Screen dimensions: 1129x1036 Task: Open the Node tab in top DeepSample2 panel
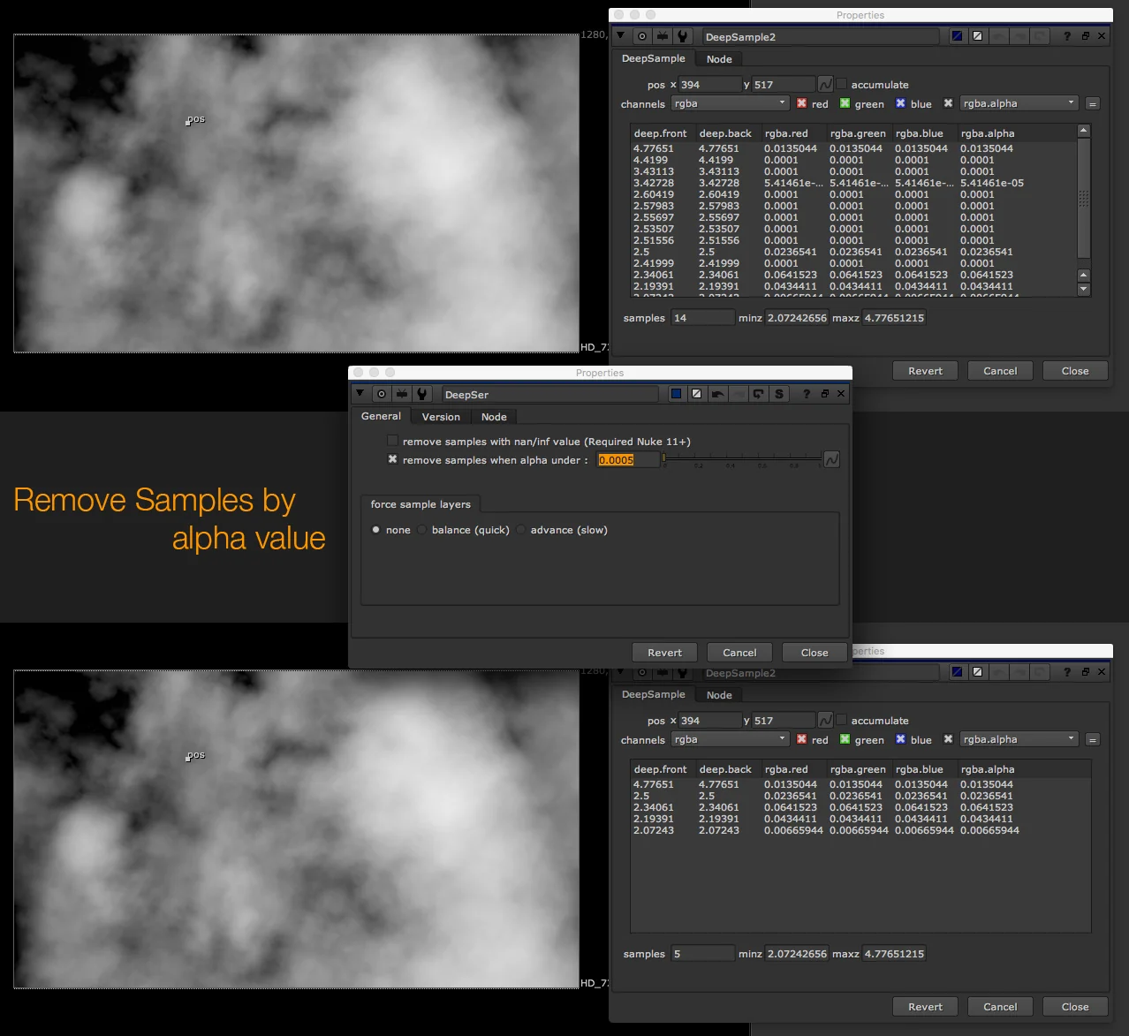point(718,59)
